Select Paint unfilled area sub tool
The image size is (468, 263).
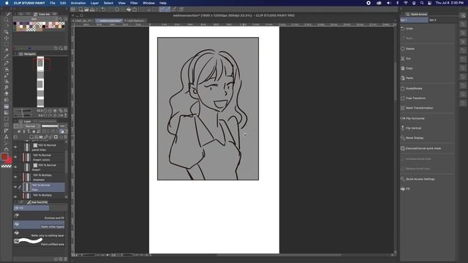point(39,242)
